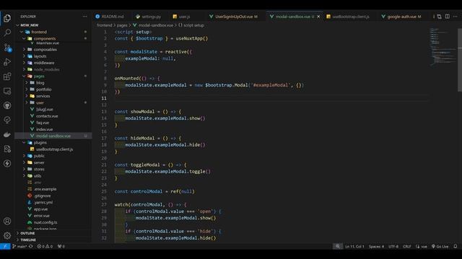Open the Explorer view in activity bar
This screenshot has height=259, width=462.
tap(7, 18)
